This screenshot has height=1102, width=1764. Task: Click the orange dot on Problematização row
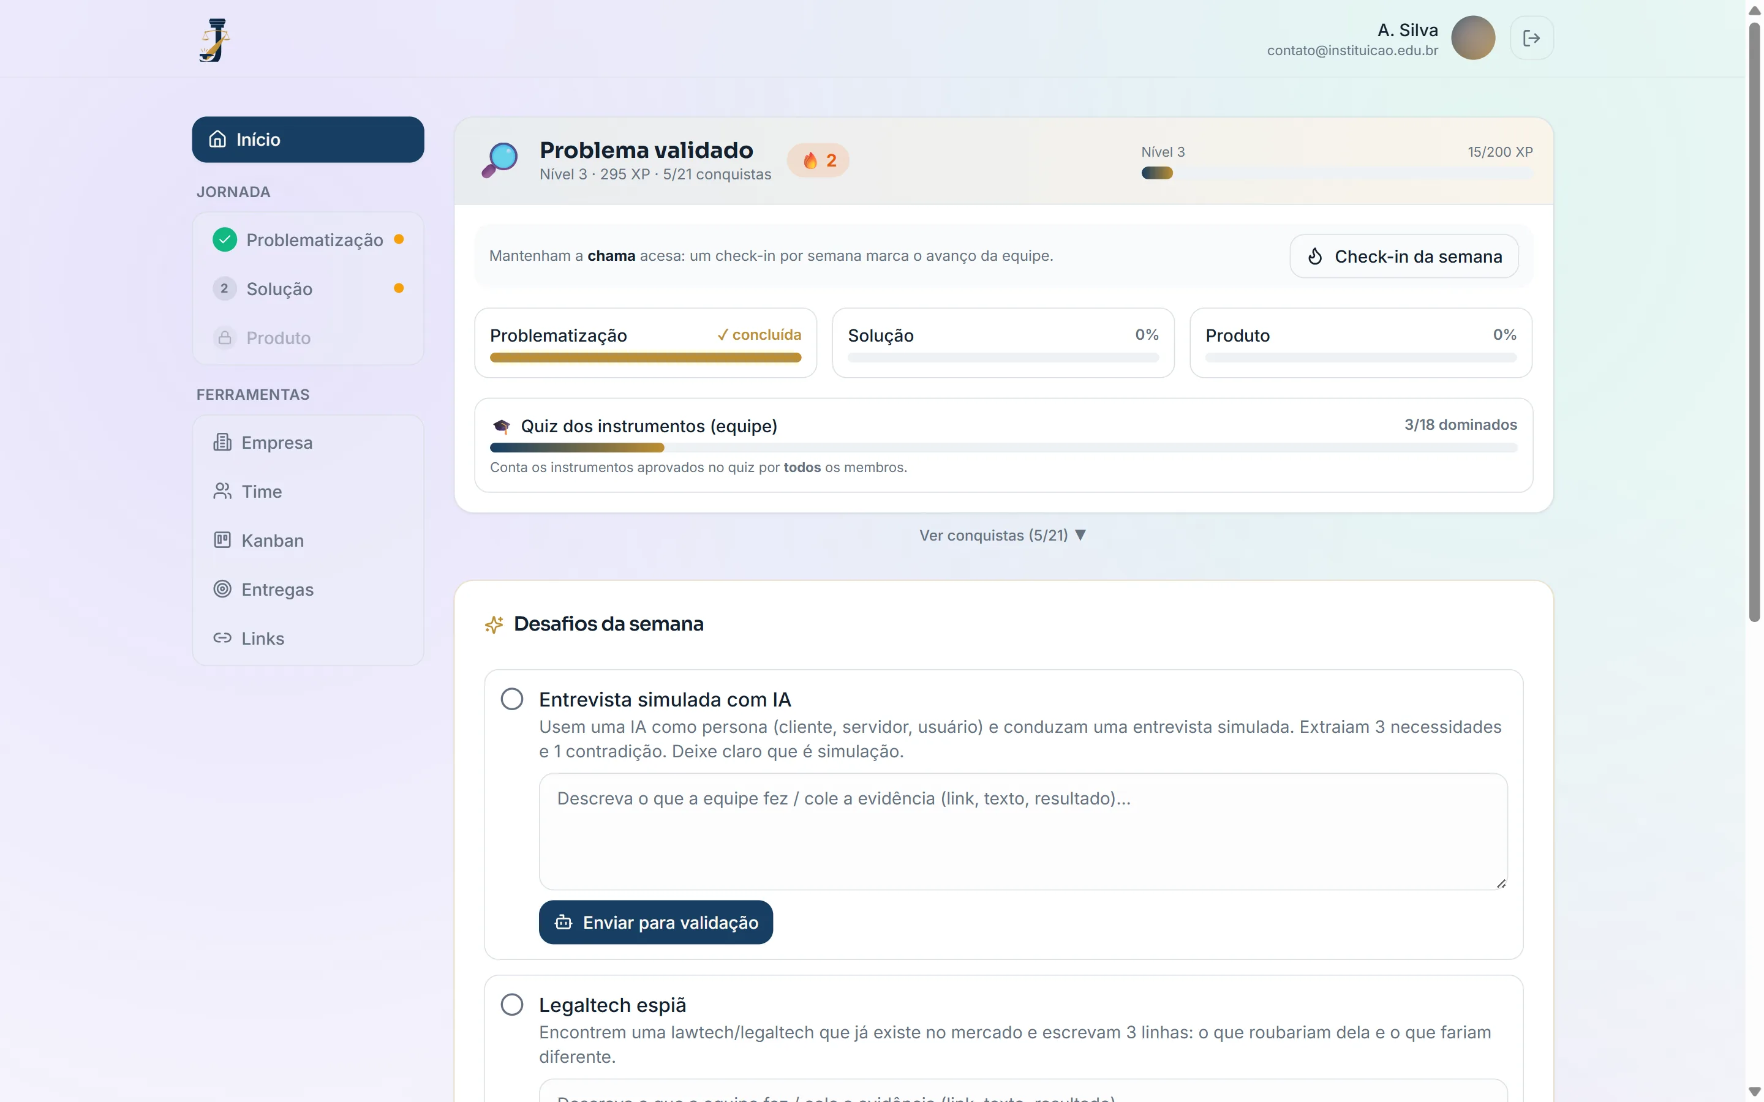pyautogui.click(x=399, y=239)
